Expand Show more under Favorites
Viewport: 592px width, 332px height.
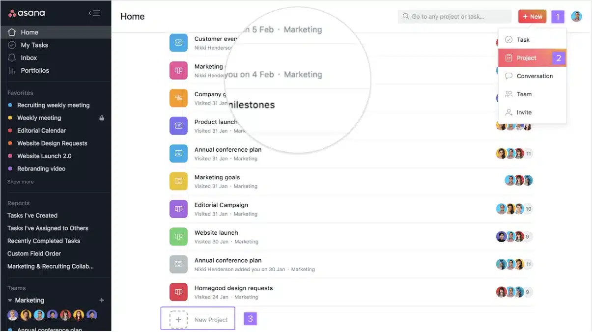[20, 181]
